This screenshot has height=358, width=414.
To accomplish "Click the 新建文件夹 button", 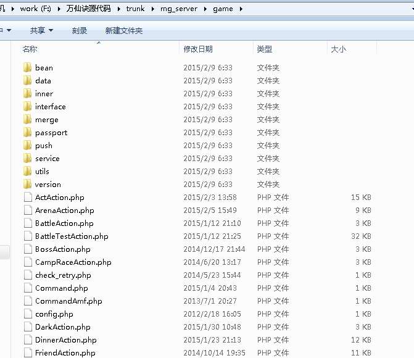I will click(123, 30).
